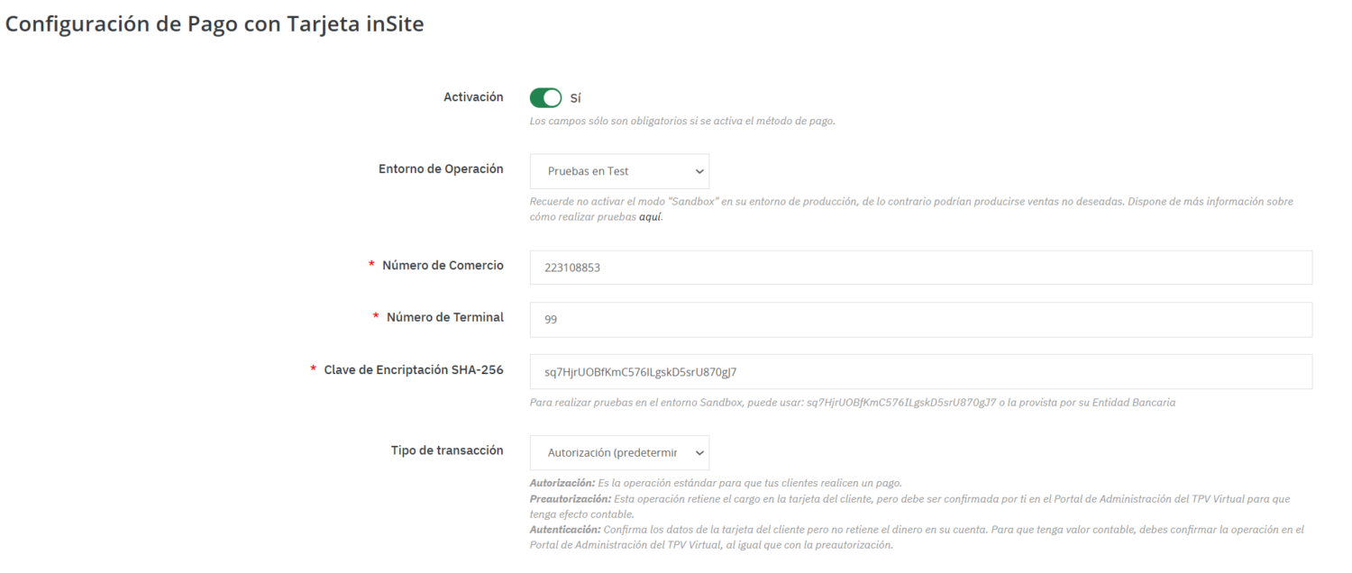Click the 'Número de Terminal' label
The image size is (1352, 573).
(x=444, y=317)
